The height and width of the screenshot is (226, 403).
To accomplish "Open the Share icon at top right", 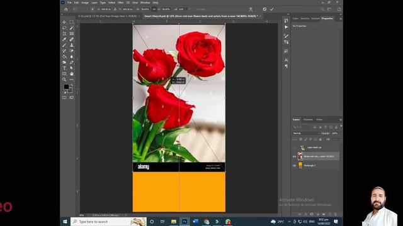I will (339, 9).
